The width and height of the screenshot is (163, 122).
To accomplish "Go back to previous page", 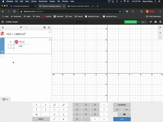I will (x=3, y=12).
